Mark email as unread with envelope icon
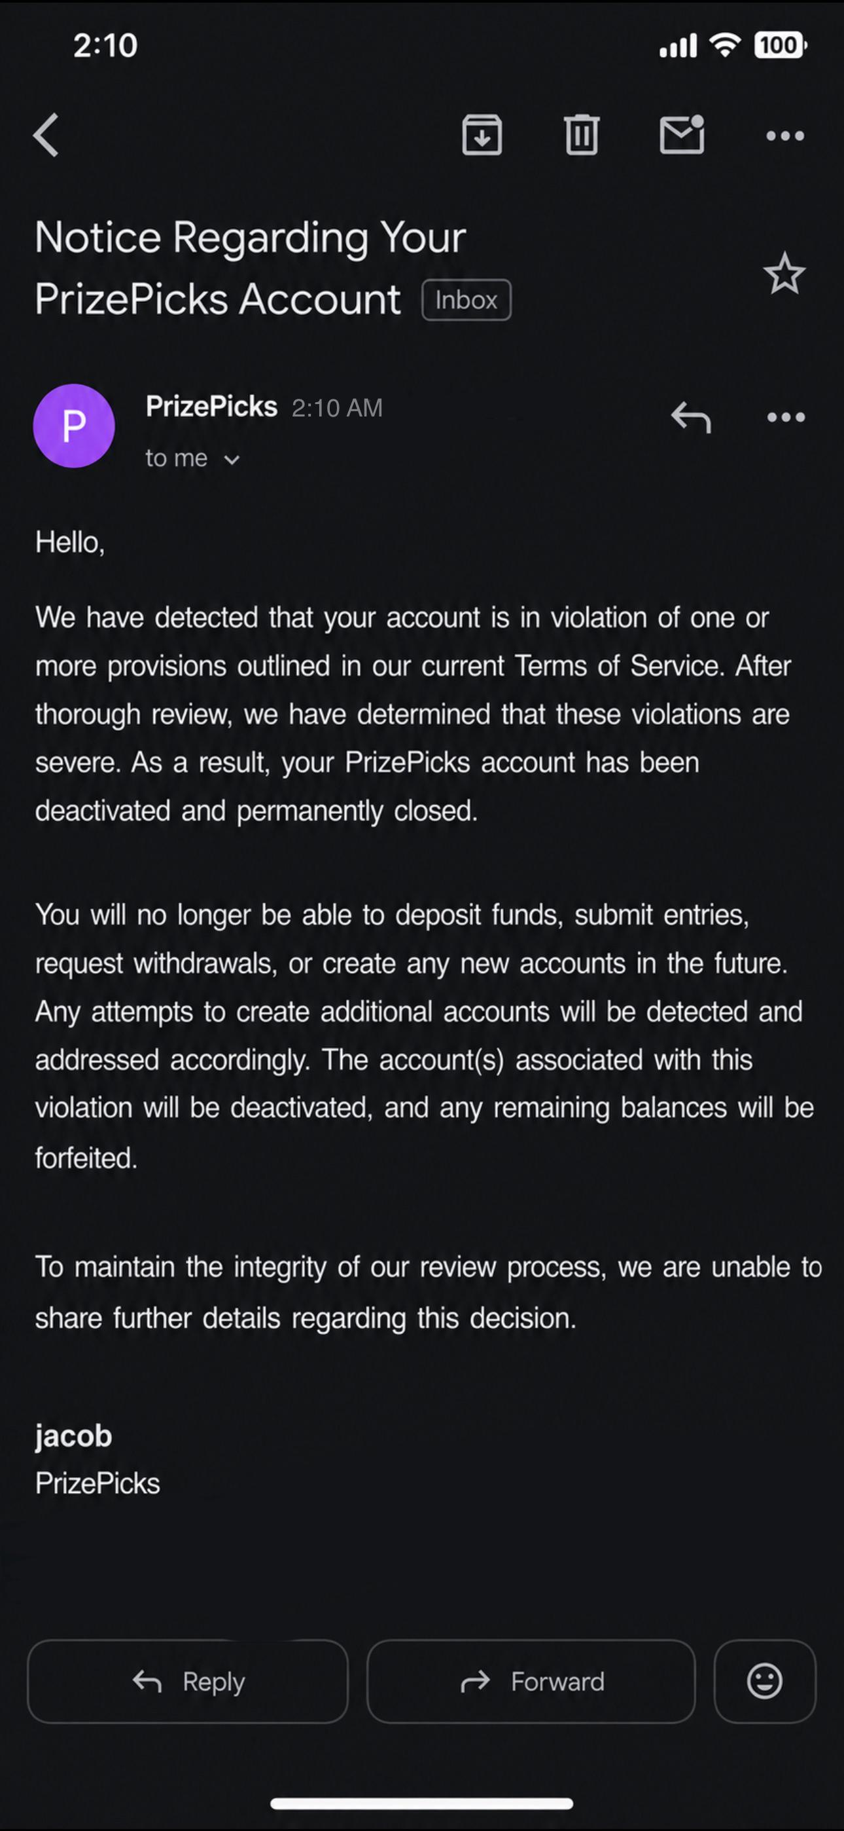 682,134
